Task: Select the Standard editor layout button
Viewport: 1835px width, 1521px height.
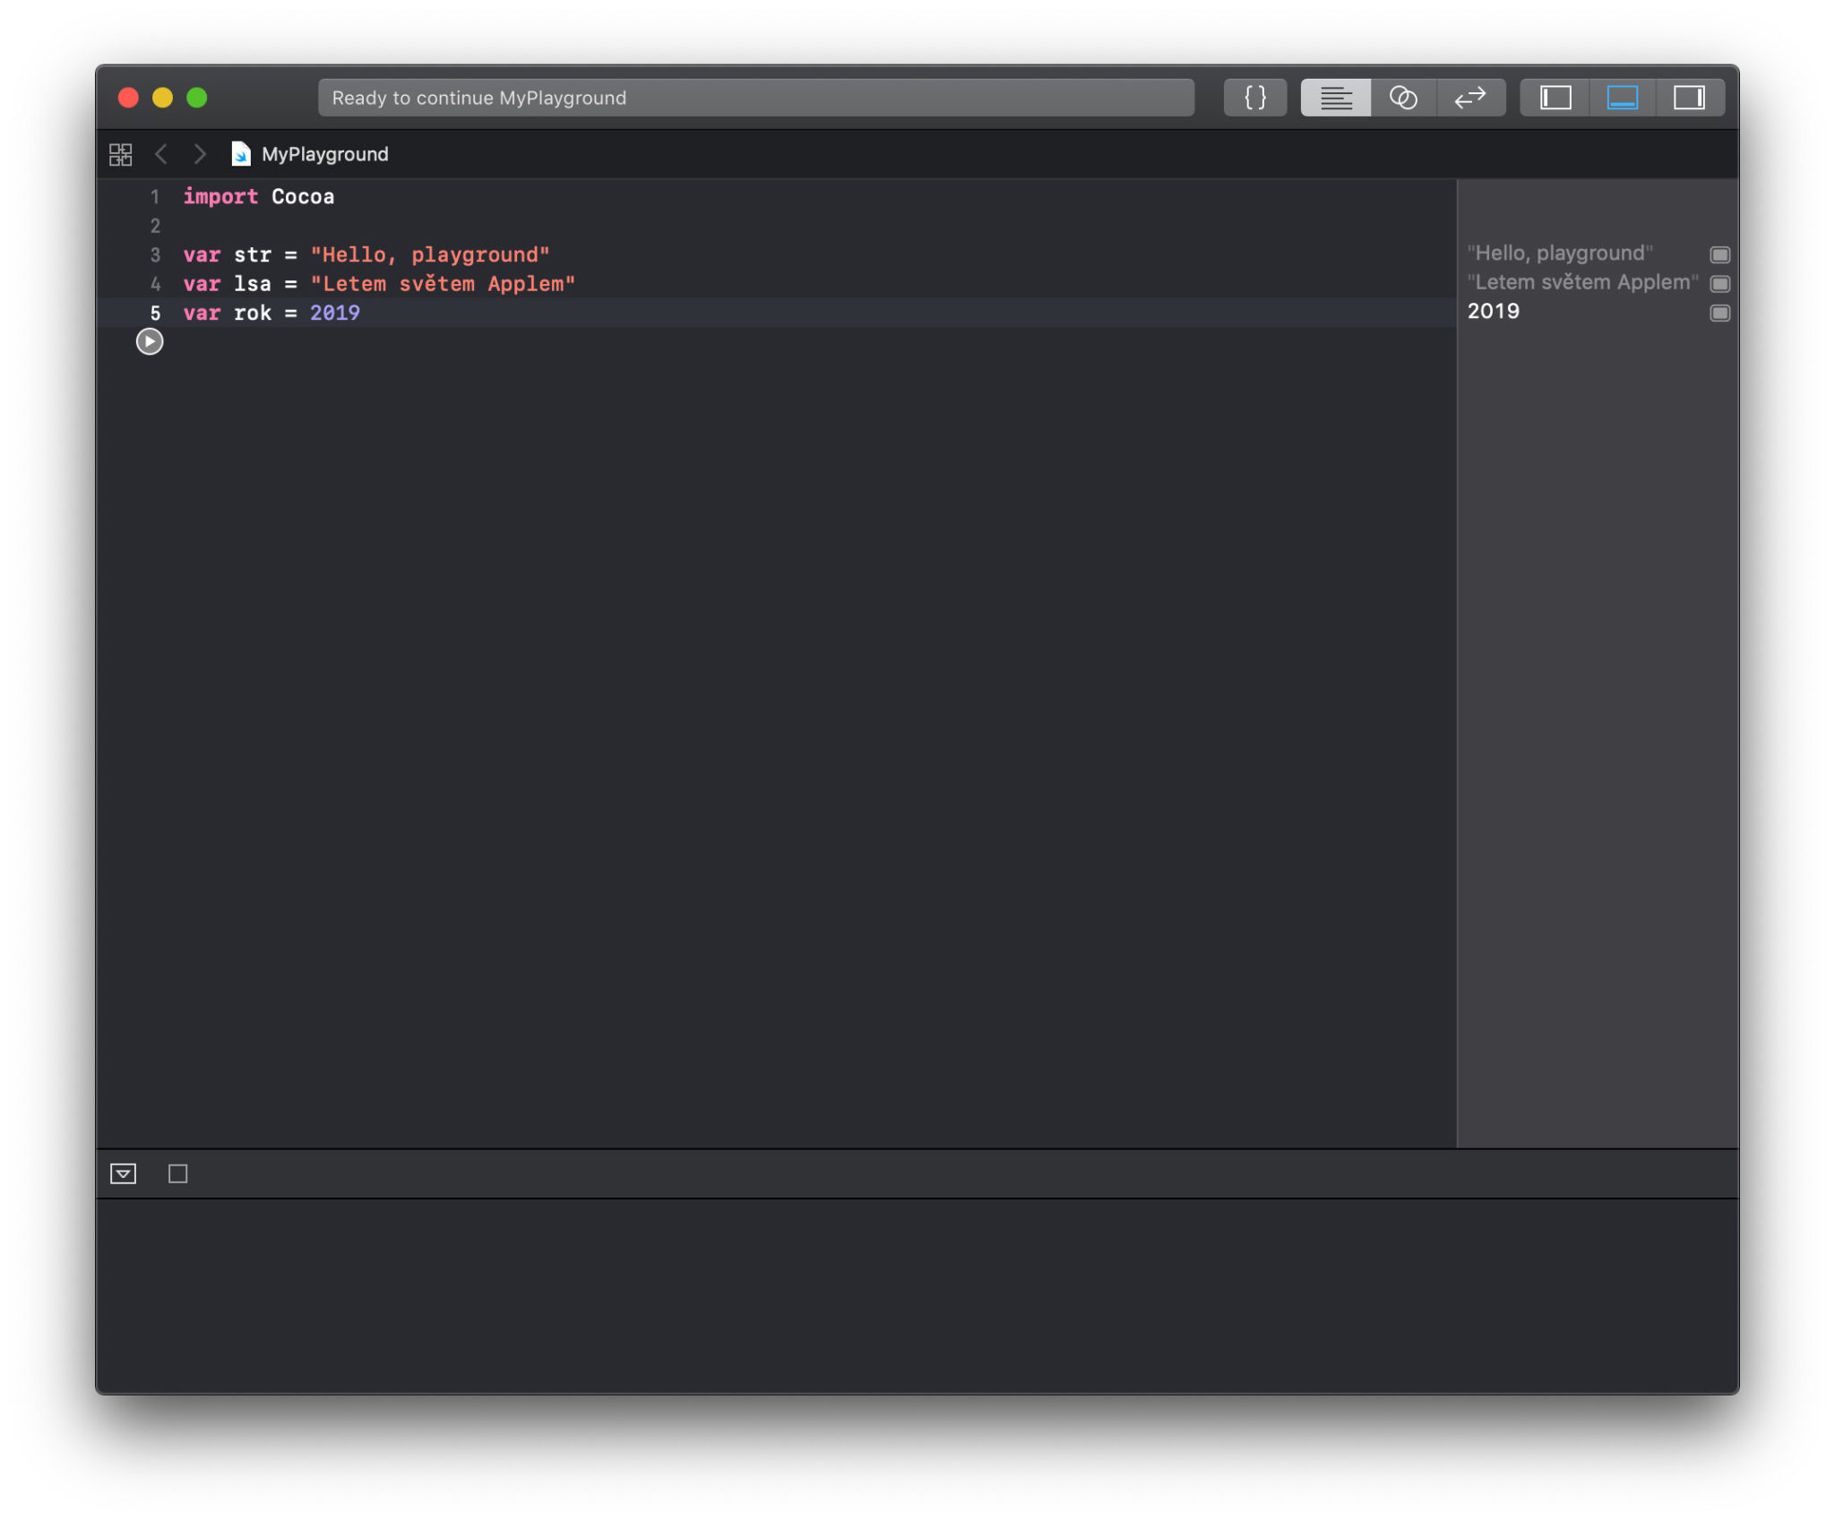Action: (1335, 98)
